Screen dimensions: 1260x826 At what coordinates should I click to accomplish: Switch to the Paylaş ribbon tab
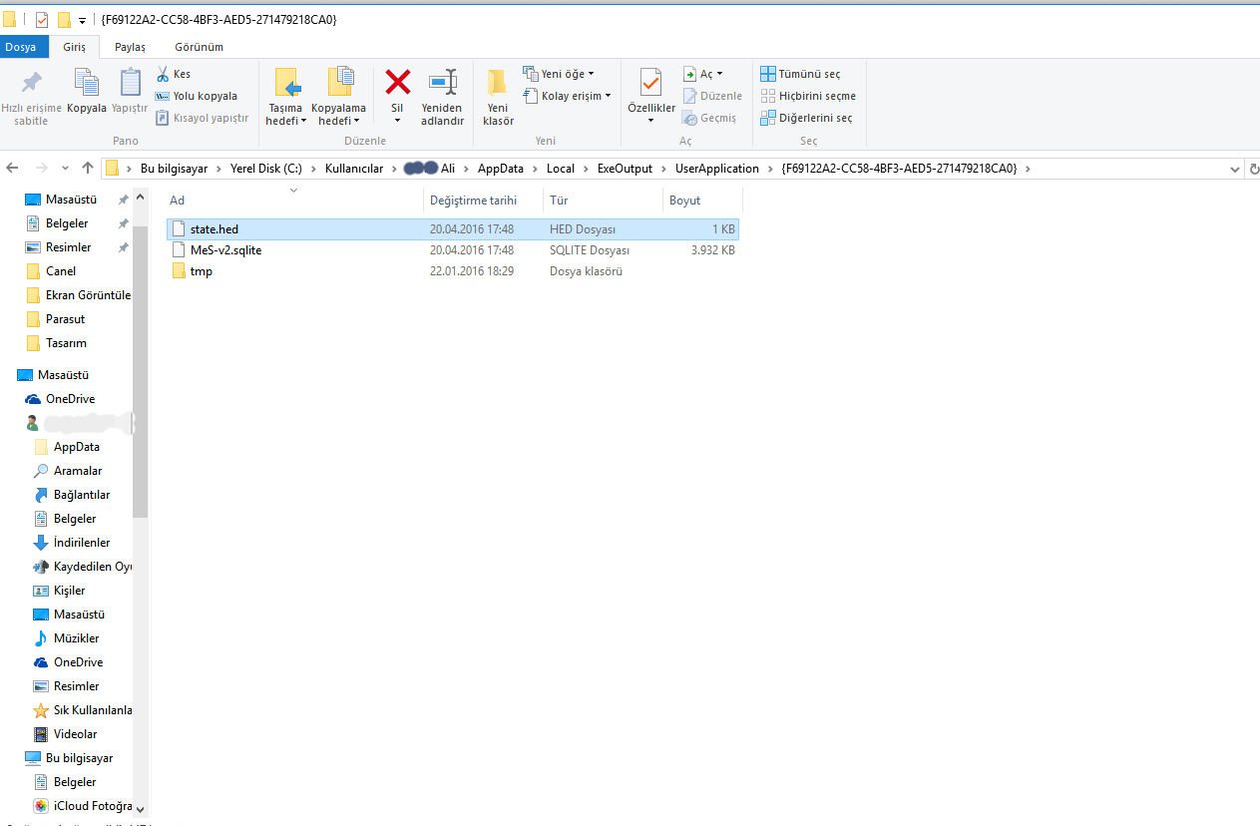(130, 47)
